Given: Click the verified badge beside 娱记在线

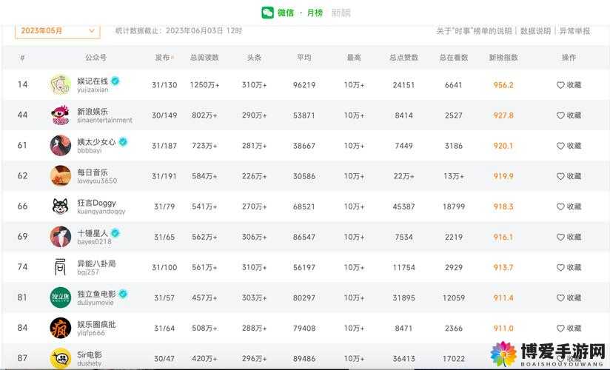Looking at the screenshot, I should pos(115,81).
